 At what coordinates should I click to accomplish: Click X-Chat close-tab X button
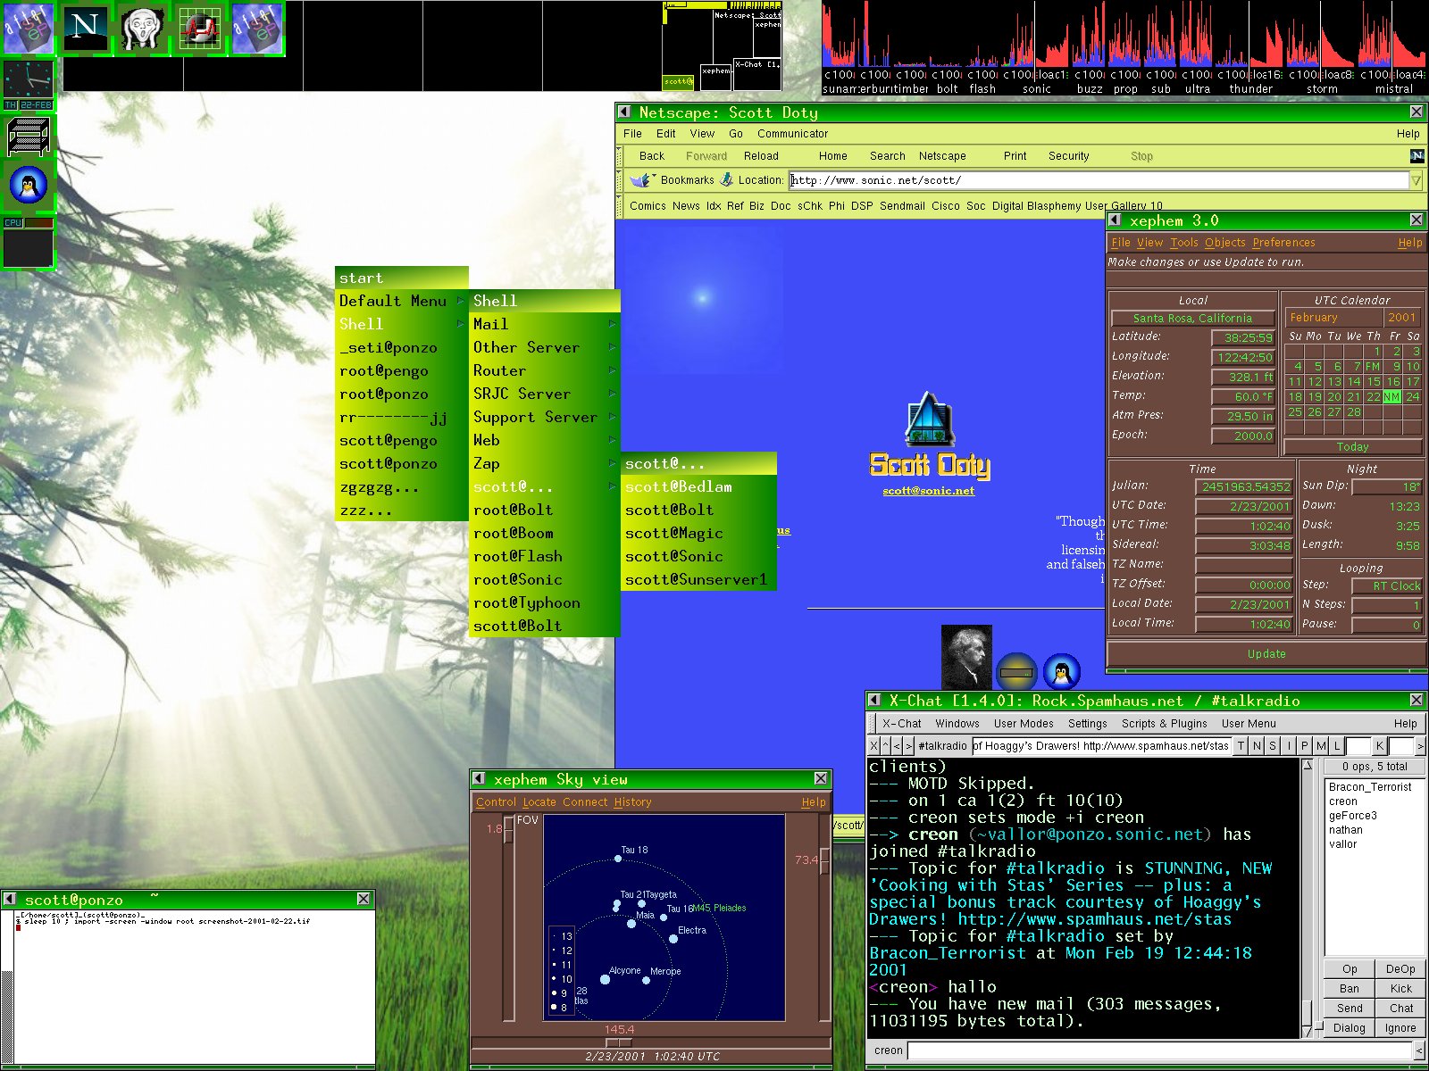coord(873,745)
